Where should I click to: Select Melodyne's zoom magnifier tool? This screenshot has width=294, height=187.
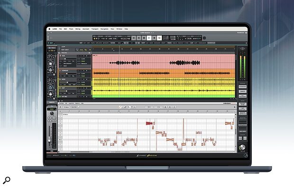(135, 107)
